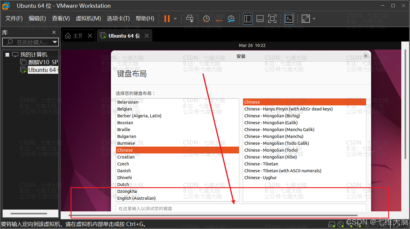Enter full screen mode
410x229 pixels.
point(272,19)
